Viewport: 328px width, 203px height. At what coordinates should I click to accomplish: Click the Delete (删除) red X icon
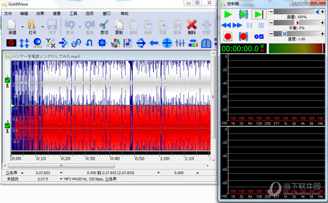192,25
